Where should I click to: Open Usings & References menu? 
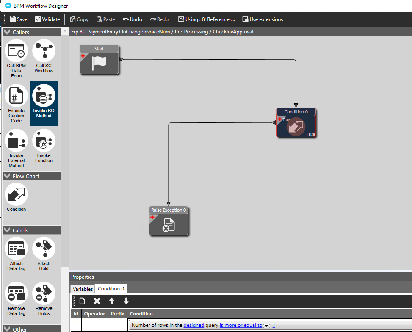pos(207,19)
